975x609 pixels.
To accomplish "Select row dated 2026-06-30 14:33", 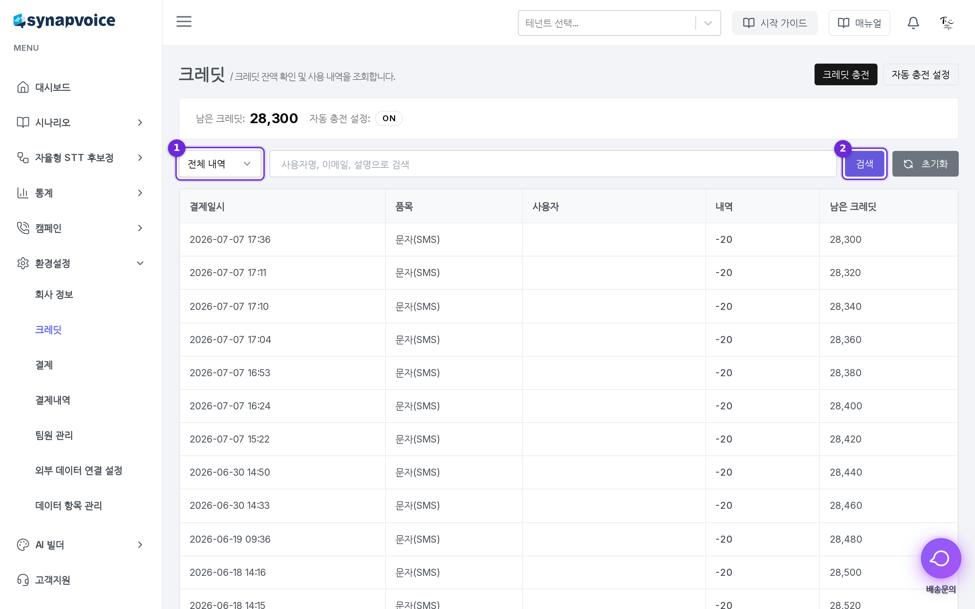I will [x=568, y=505].
